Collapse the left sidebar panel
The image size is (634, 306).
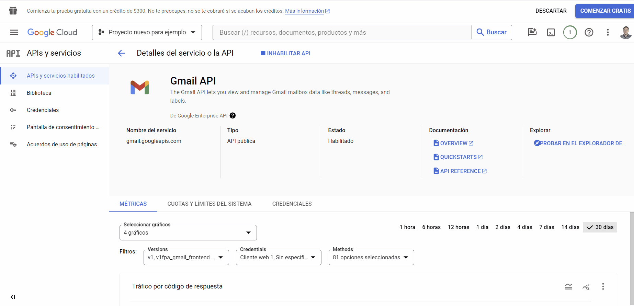pos(13,297)
